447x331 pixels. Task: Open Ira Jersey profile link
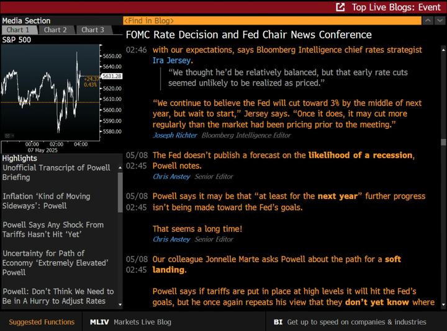click(172, 61)
